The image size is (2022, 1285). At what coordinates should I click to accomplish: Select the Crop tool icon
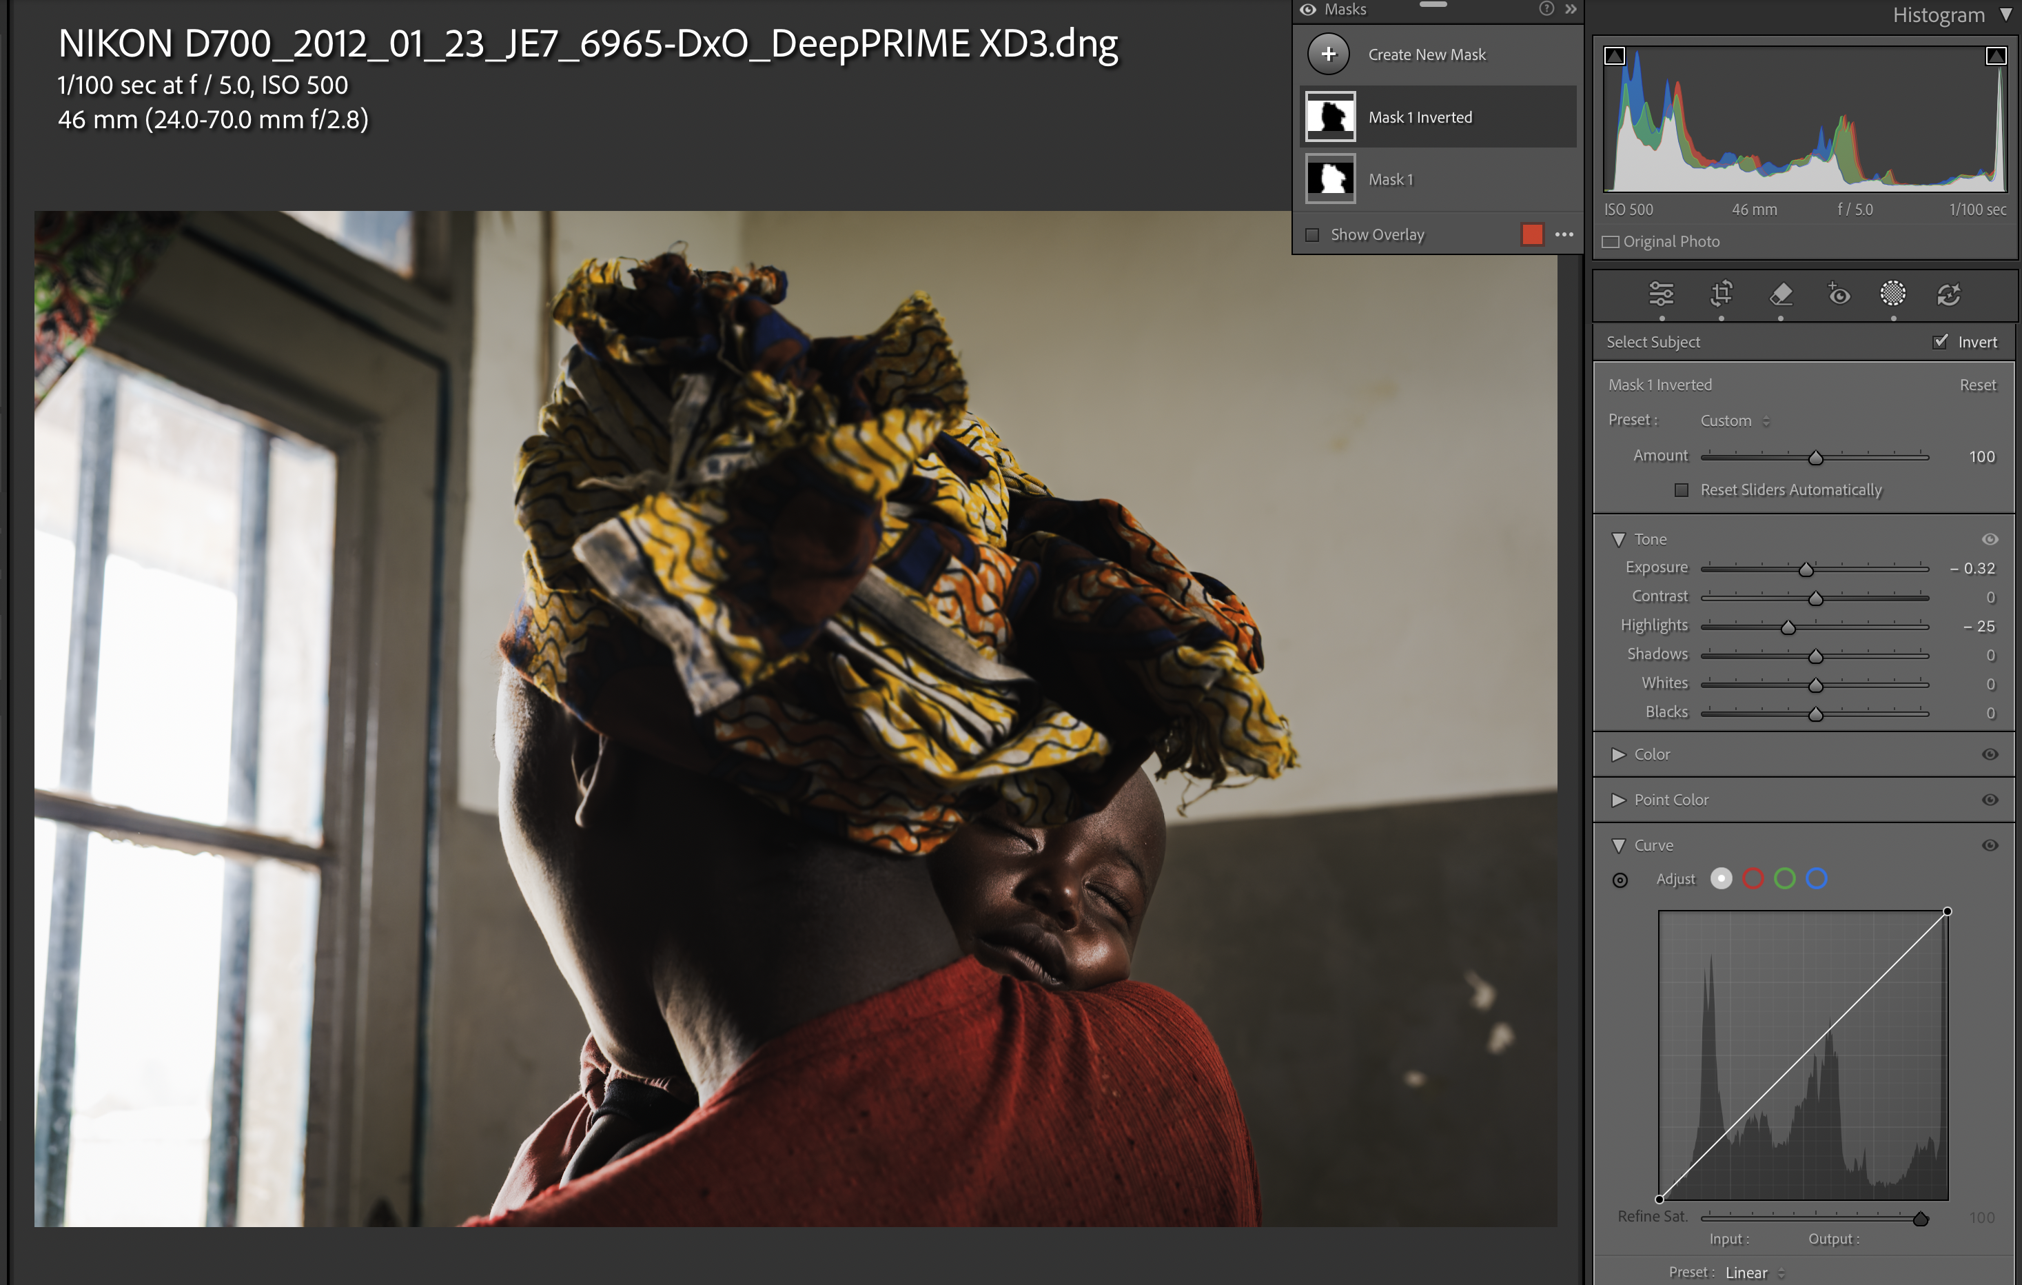(x=1722, y=294)
